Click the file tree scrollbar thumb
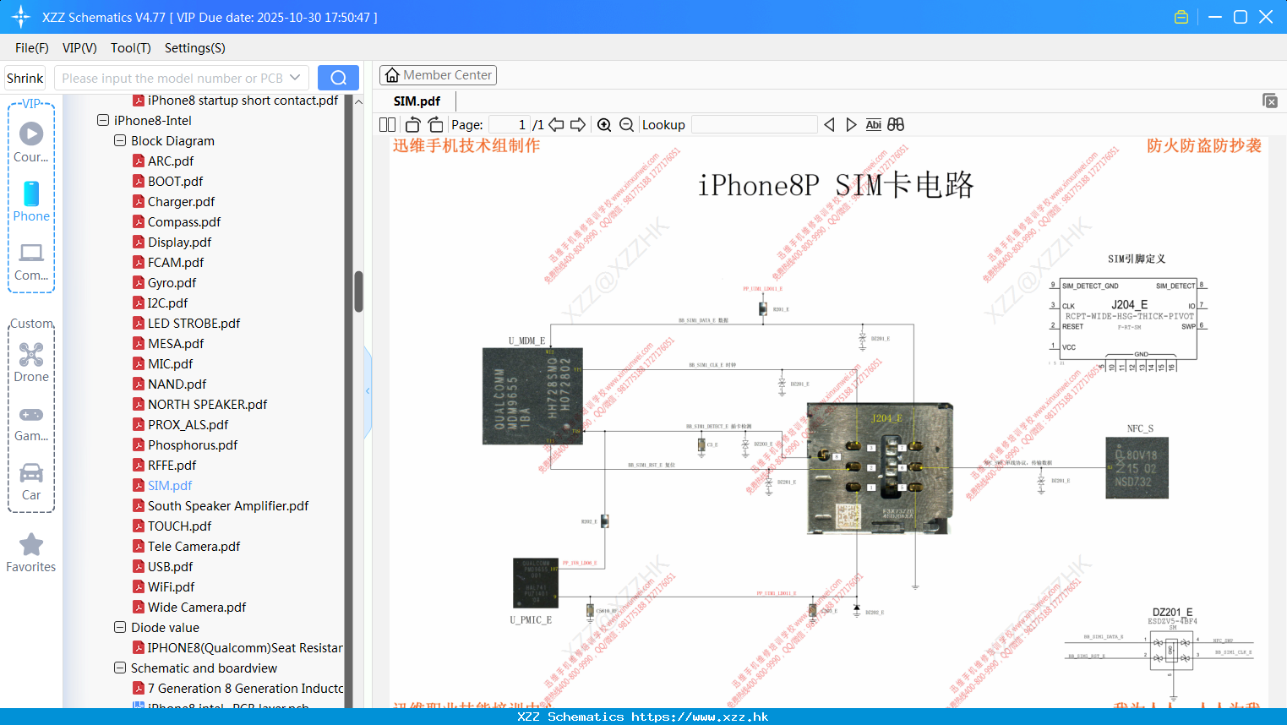Screen dimensions: 1287x725 [x=358, y=292]
